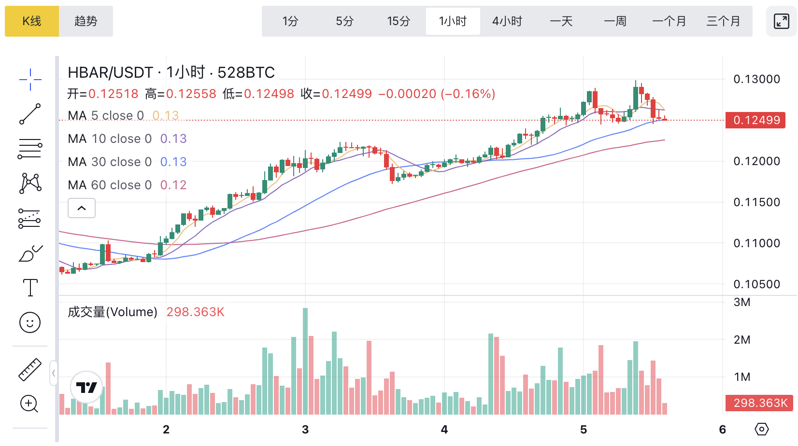Select the ruler measure tool
Screen dimensions: 798x446
click(x=30, y=370)
